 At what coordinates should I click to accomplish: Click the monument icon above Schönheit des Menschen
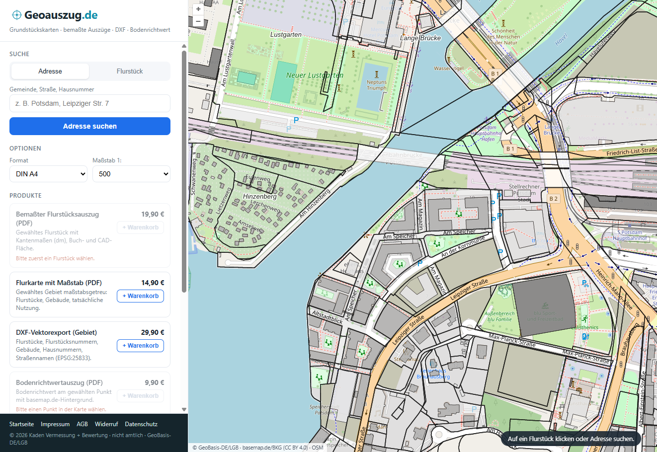pos(503,23)
